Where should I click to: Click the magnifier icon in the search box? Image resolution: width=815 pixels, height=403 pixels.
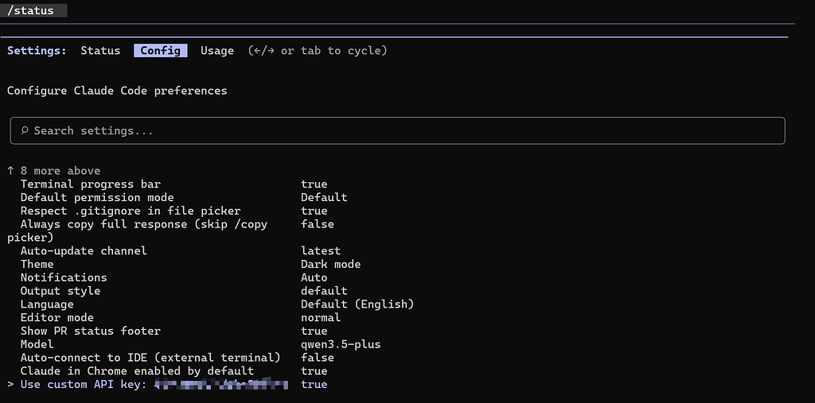point(25,131)
